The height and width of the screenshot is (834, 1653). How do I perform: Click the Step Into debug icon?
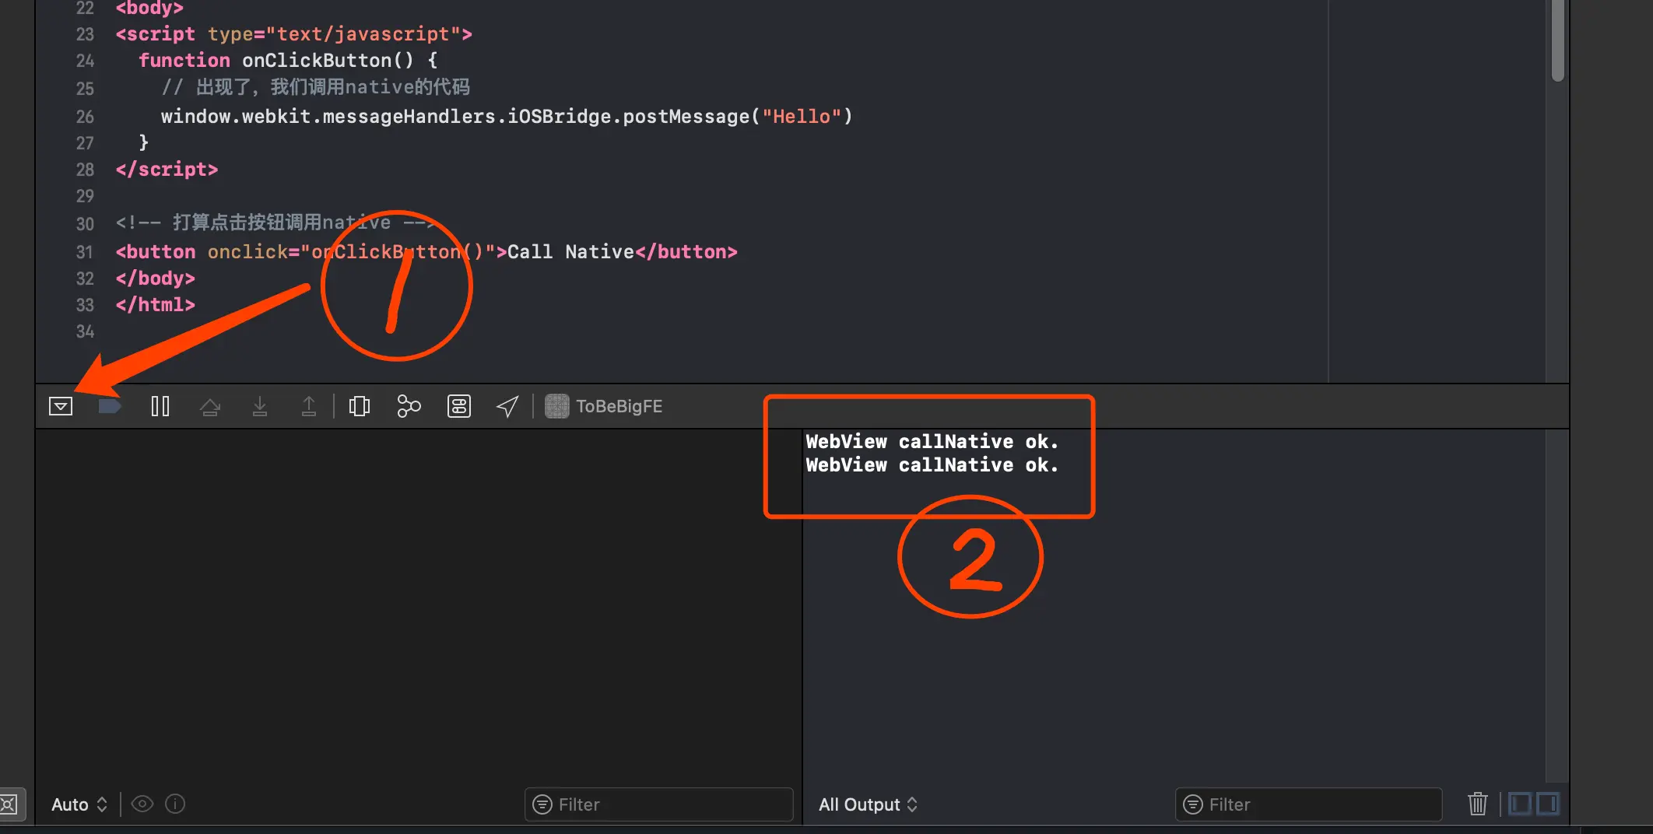click(x=260, y=406)
